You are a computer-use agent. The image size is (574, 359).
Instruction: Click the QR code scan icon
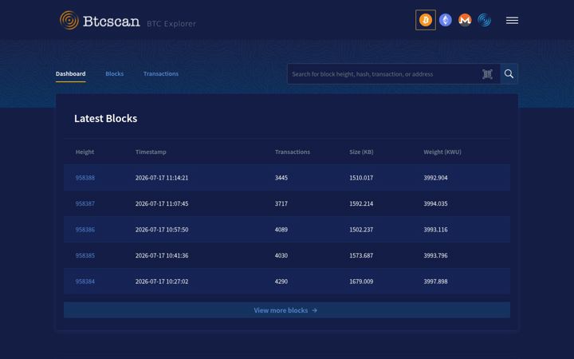487,74
